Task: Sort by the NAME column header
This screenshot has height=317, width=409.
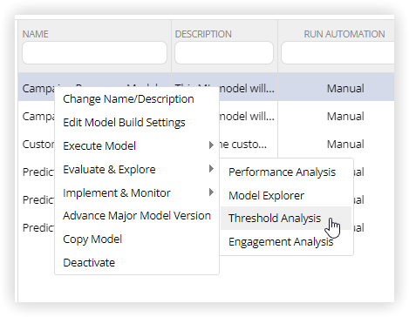Action: point(36,34)
